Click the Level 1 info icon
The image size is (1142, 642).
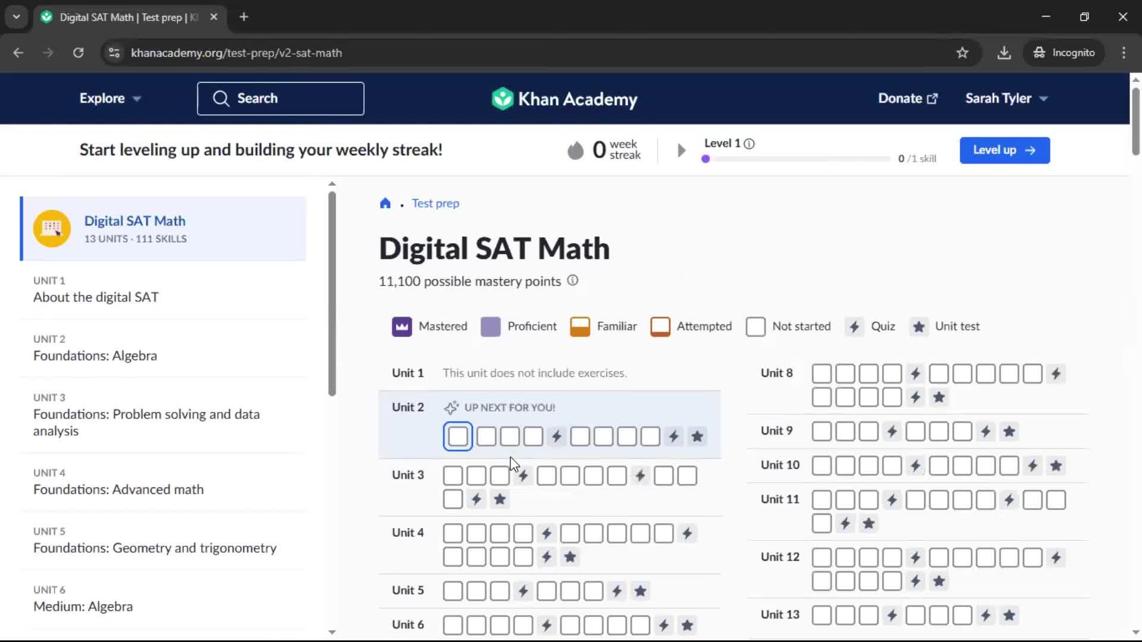click(x=749, y=144)
